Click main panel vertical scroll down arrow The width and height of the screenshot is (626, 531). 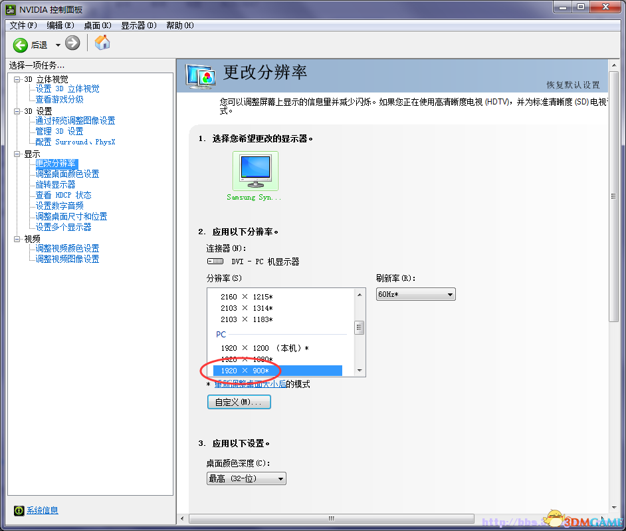point(614,508)
